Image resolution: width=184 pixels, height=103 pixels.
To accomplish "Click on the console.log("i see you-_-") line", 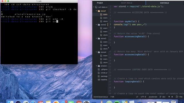I will coord(130,24).
